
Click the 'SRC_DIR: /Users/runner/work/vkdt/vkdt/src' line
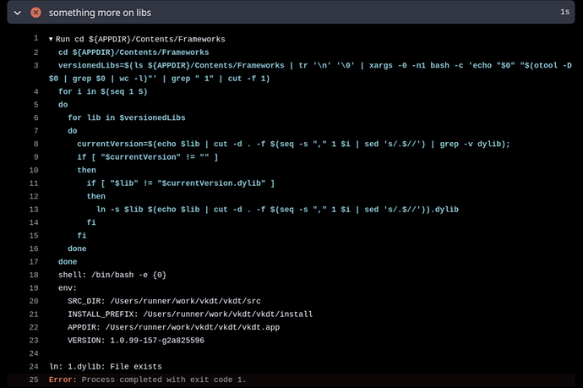[x=164, y=301]
